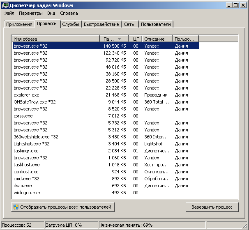Click the 7 012 КБ memory value
Image resolution: width=249 pixels, height=230 pixels.
coord(117,116)
